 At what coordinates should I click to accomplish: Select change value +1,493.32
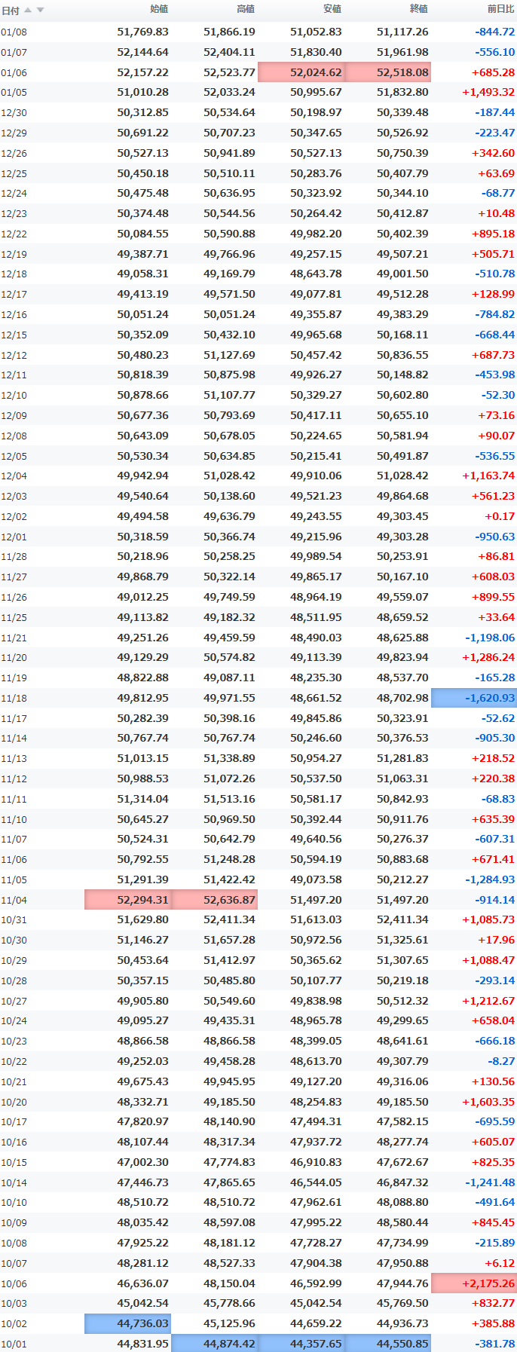tap(488, 93)
